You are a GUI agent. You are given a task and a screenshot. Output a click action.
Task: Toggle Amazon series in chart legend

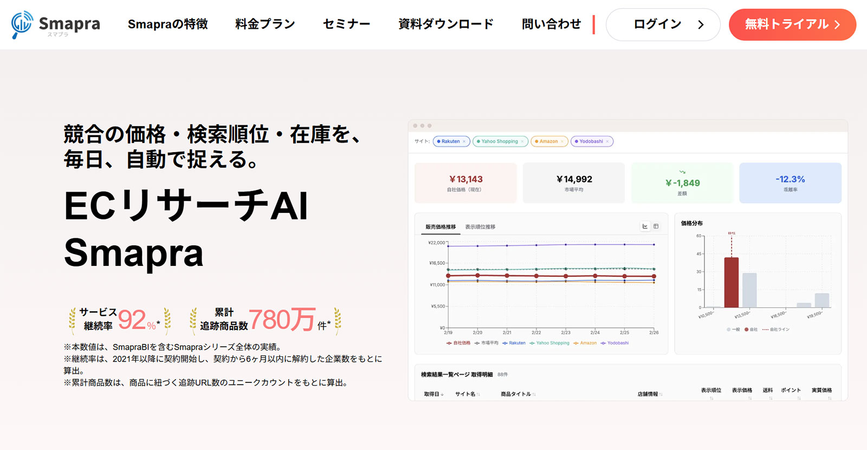coord(585,343)
